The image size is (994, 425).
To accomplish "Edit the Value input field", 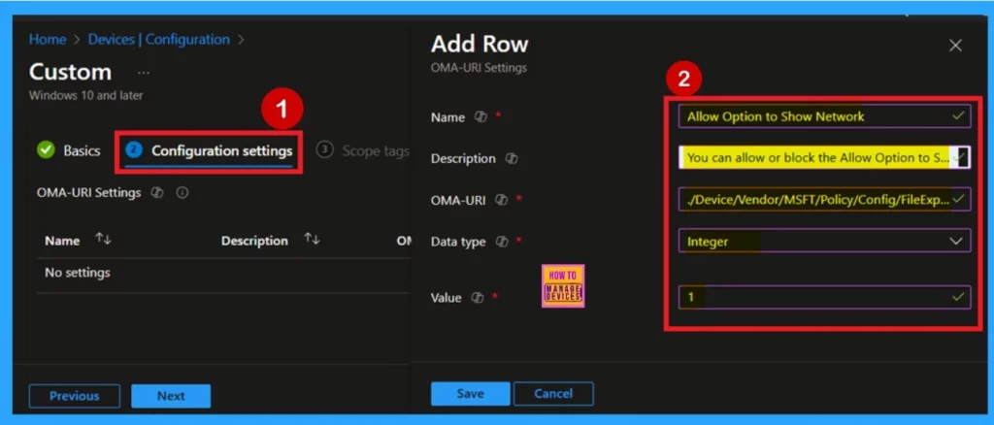I will point(824,297).
